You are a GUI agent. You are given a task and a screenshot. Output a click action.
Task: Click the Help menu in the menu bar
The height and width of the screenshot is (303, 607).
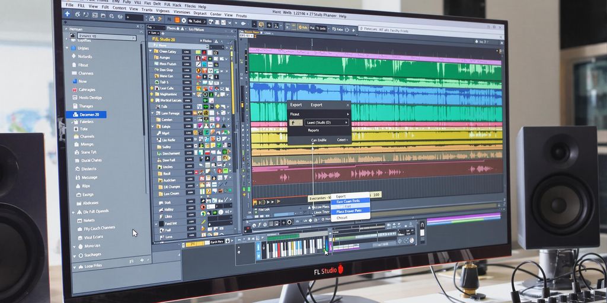tap(202, 7)
